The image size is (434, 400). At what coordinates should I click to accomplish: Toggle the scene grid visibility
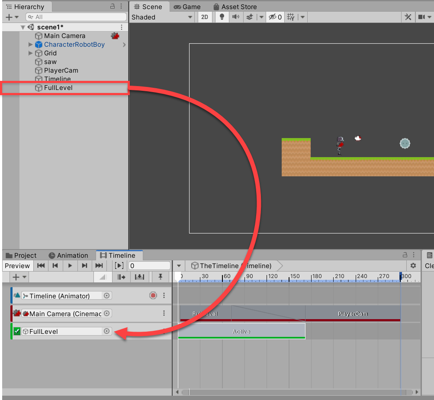pyautogui.click(x=291, y=17)
